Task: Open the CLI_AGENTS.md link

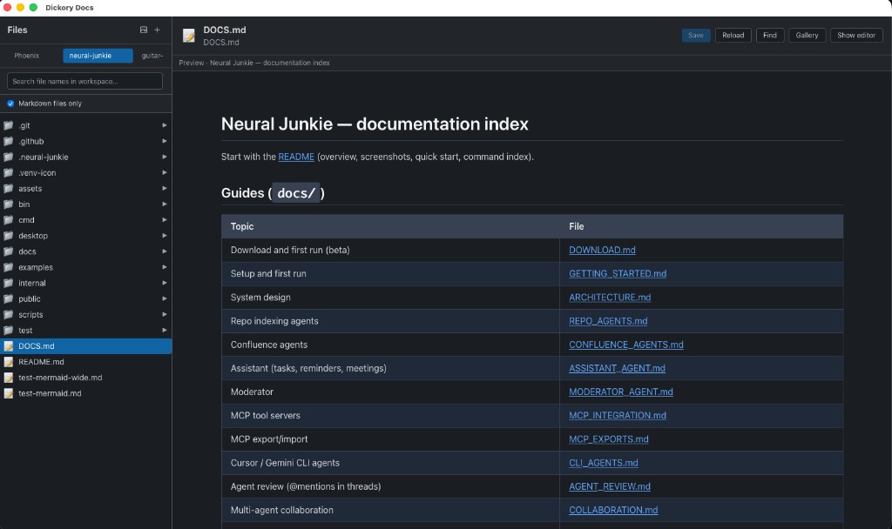Action: [x=603, y=463]
